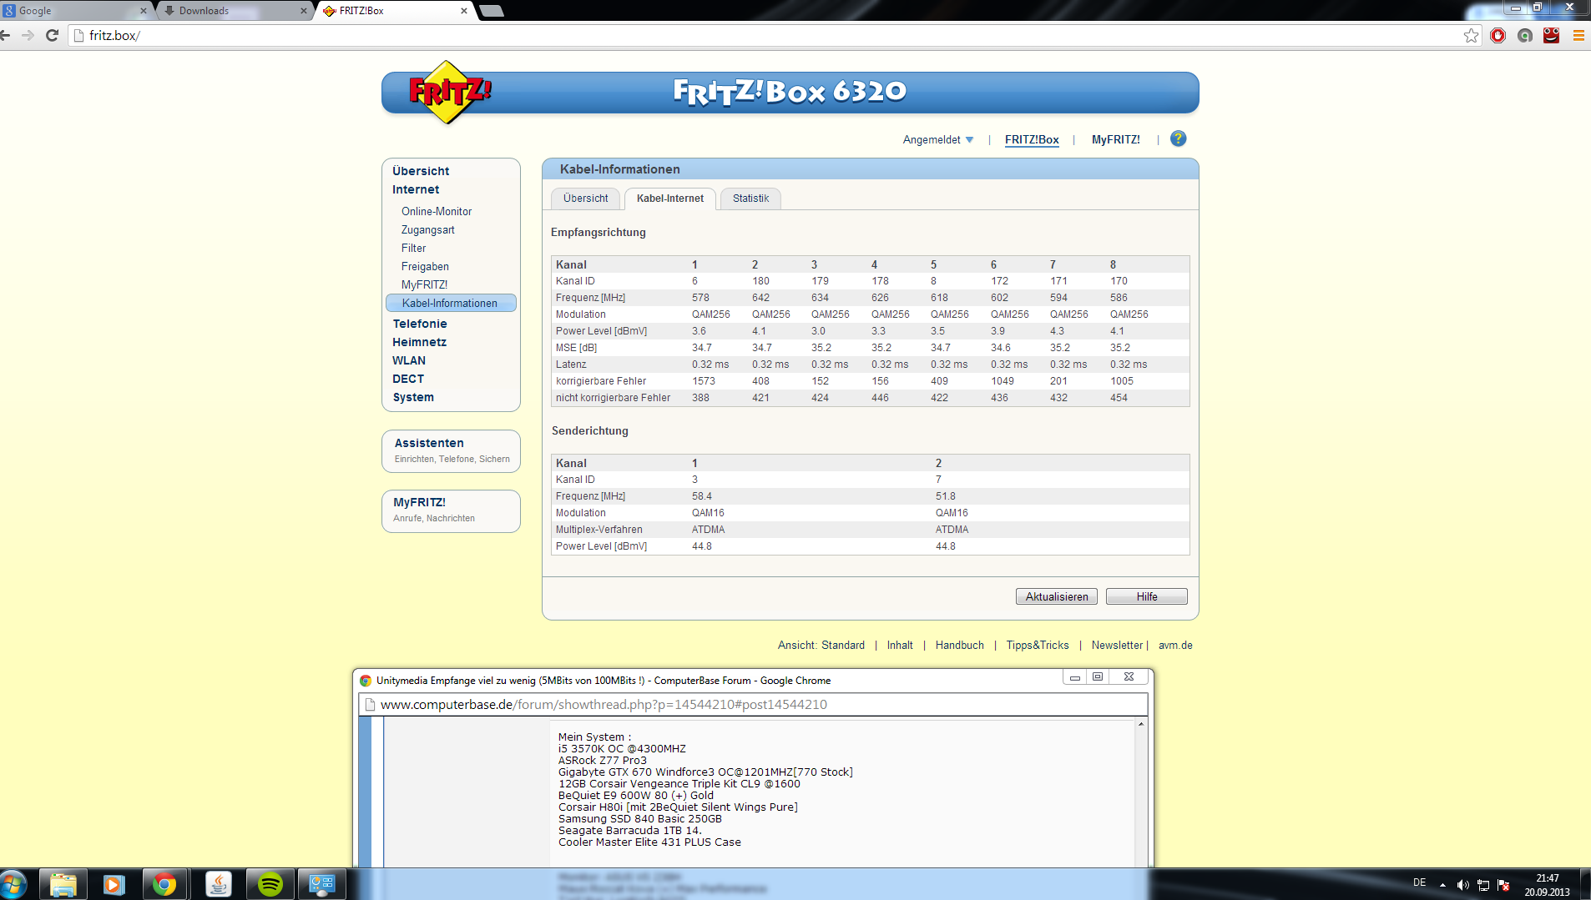Open the Chrome menu (orange bars)

pyautogui.click(x=1578, y=35)
